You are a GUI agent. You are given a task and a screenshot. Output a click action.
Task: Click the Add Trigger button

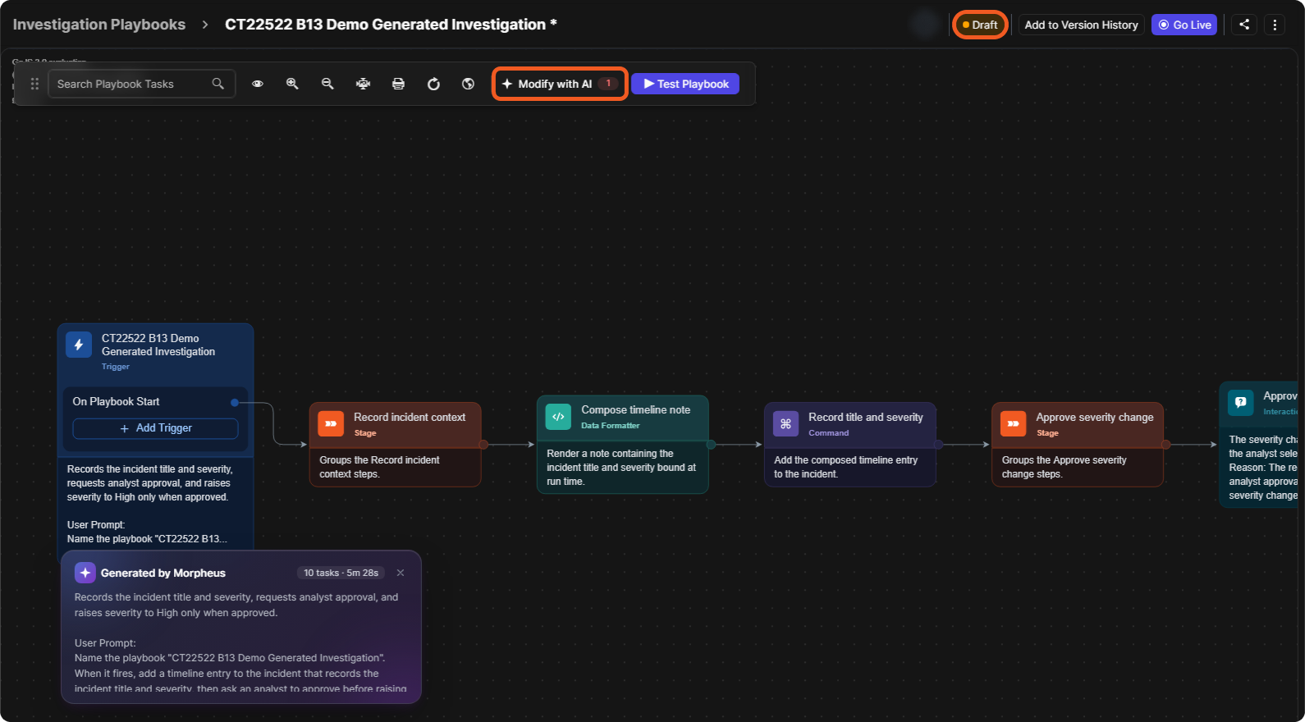(156, 428)
